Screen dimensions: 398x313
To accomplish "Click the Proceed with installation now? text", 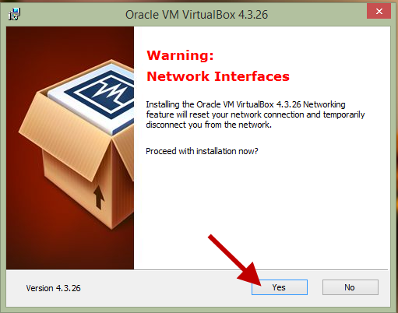I will [202, 151].
